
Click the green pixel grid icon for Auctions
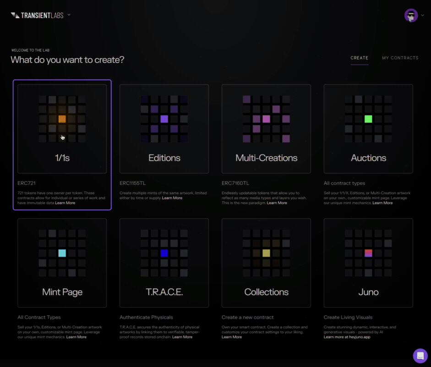coord(368,119)
